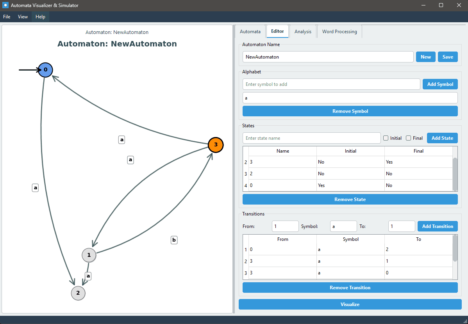Click the Add Transition button

438,226
